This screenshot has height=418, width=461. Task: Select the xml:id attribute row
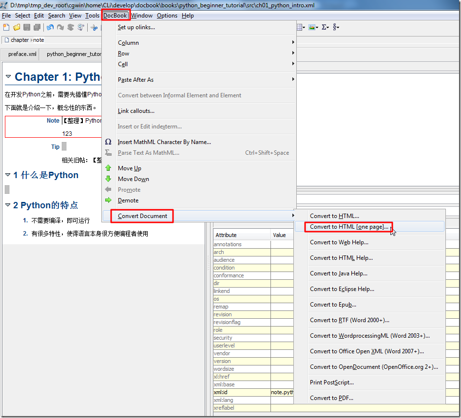pos(242,392)
